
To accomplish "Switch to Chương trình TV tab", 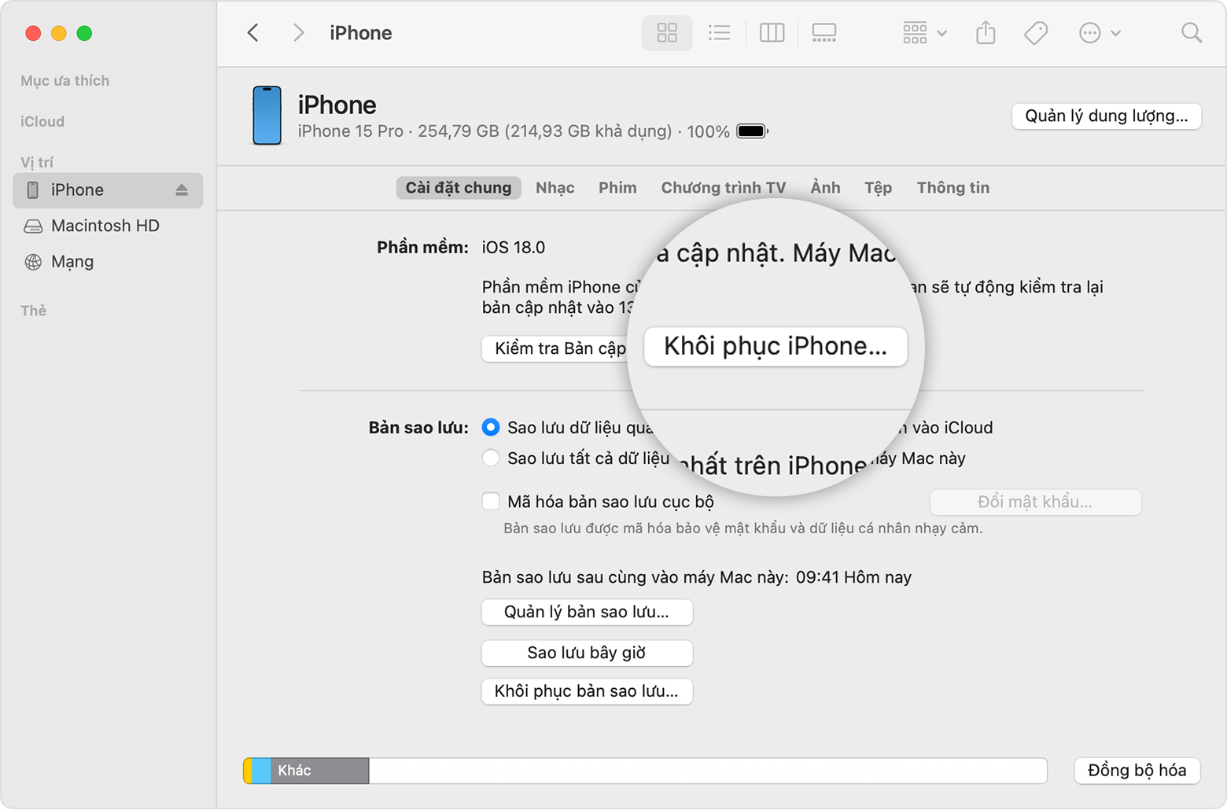I will tap(723, 188).
